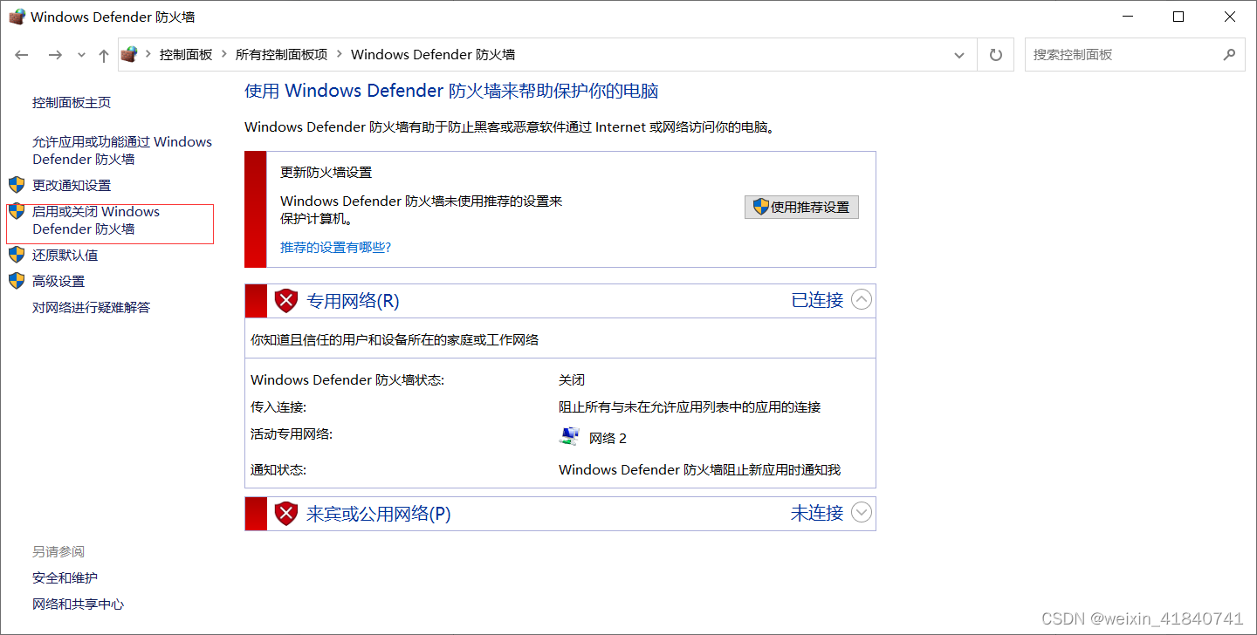Screen dimensions: 1257x635
Task: Open 更改通知设置 link
Action: coord(72,185)
